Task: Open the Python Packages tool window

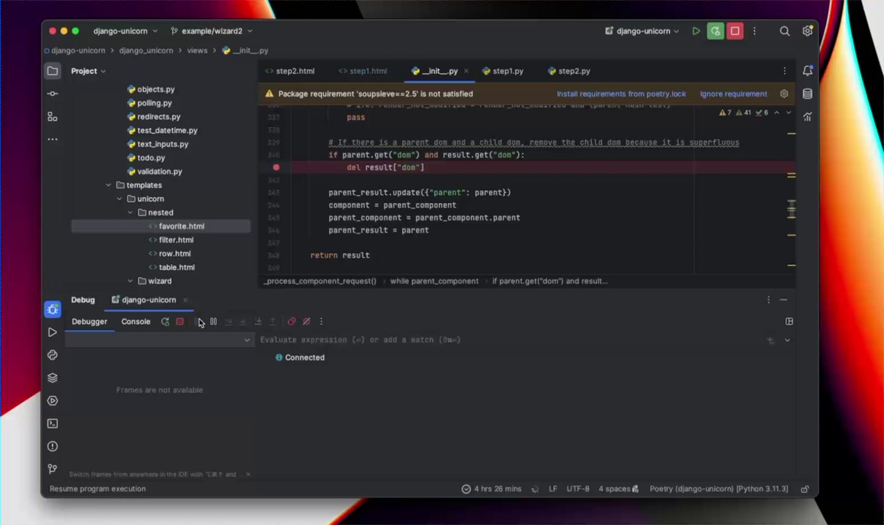Action: 52,355
